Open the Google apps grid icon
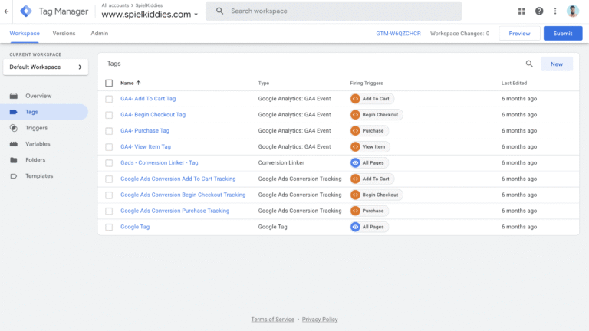 tap(522, 11)
